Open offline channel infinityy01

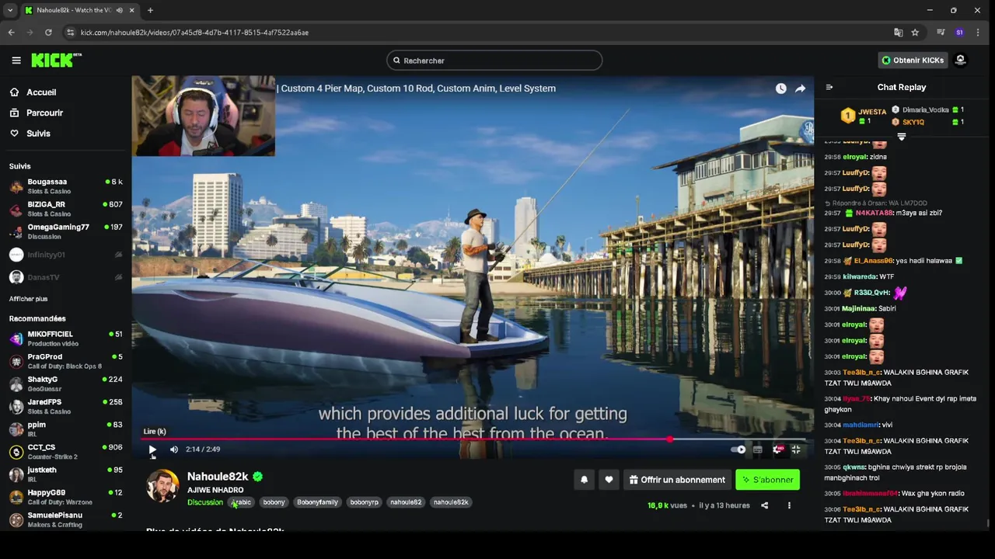point(66,255)
